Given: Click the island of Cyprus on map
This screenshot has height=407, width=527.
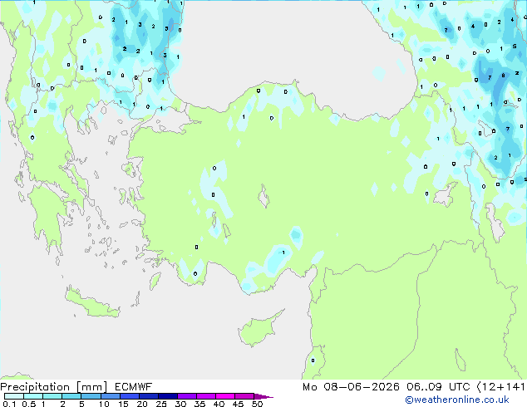Looking at the screenshot, I should 259,330.
